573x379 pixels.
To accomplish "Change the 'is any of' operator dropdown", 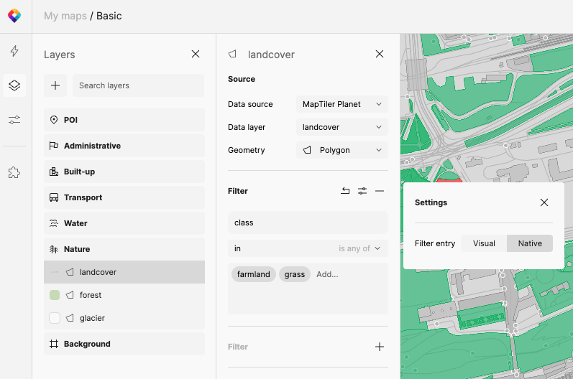I will (x=359, y=248).
